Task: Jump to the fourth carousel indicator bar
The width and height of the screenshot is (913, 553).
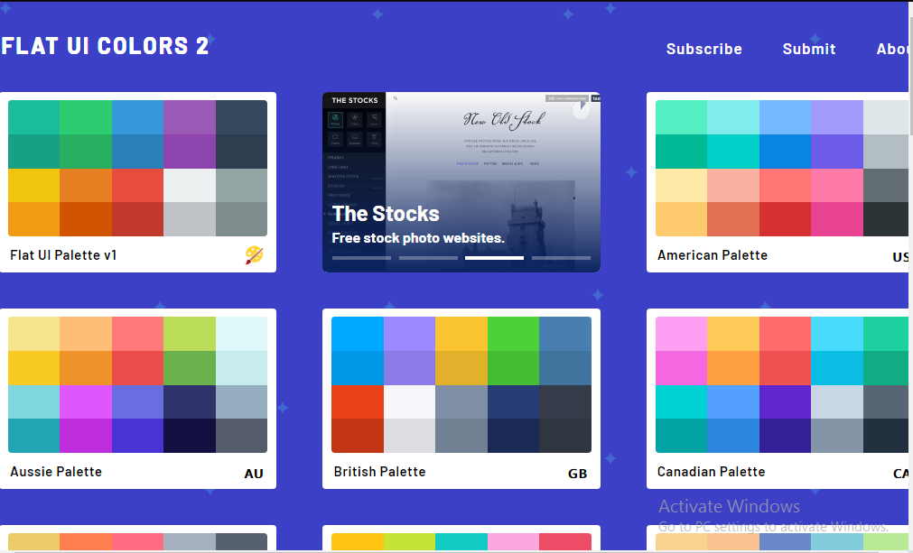Action: click(561, 258)
